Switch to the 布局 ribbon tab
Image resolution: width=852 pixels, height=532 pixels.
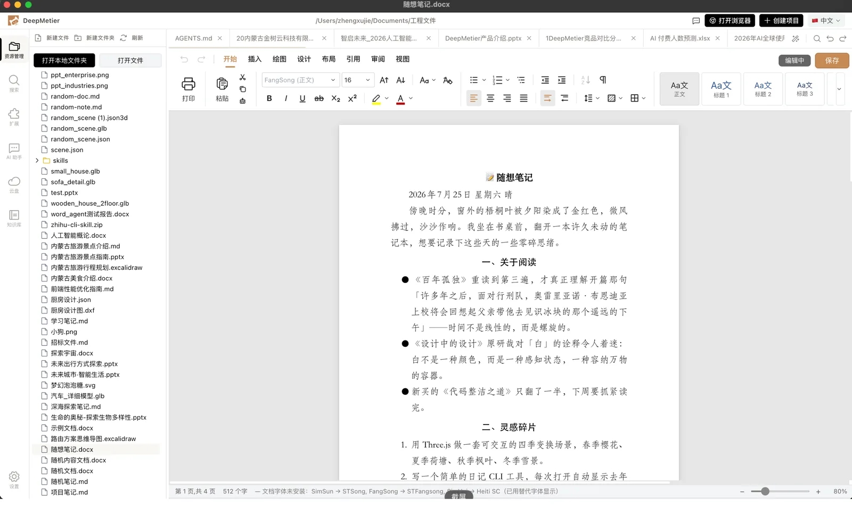pyautogui.click(x=329, y=59)
